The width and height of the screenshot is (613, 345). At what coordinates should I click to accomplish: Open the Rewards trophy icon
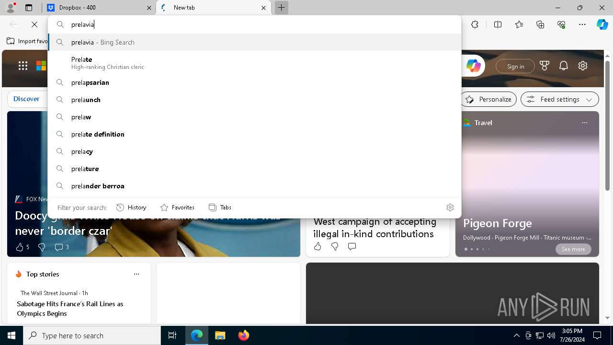pyautogui.click(x=544, y=66)
